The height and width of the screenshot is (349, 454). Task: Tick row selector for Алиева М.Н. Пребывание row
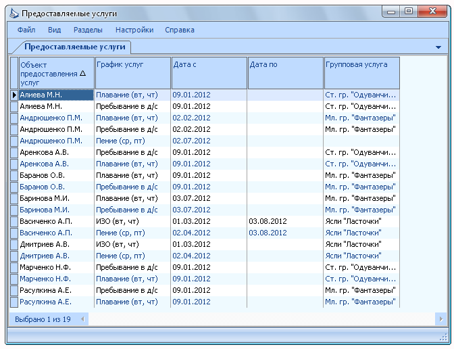(x=14, y=107)
